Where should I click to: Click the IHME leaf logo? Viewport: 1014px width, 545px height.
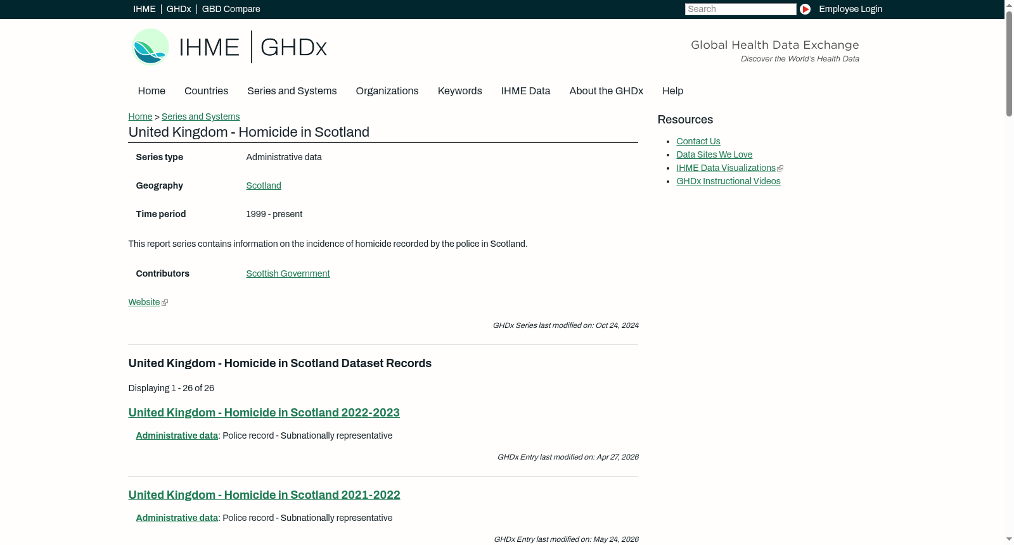(150, 47)
